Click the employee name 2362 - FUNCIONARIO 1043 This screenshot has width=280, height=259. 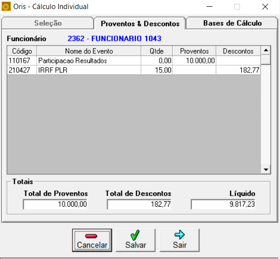(114, 39)
